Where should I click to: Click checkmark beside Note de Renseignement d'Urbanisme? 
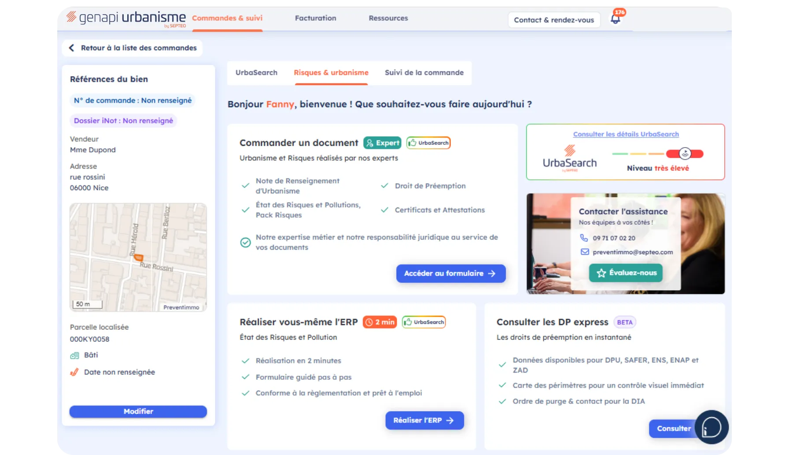tap(245, 185)
